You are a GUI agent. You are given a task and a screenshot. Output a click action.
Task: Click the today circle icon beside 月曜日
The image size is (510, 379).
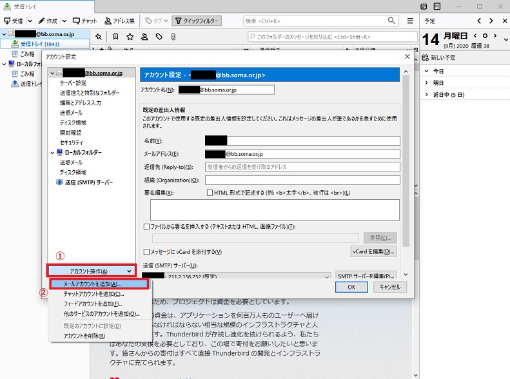[485, 35]
